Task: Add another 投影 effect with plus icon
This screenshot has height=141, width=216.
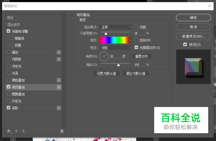Action: [x=59, y=108]
